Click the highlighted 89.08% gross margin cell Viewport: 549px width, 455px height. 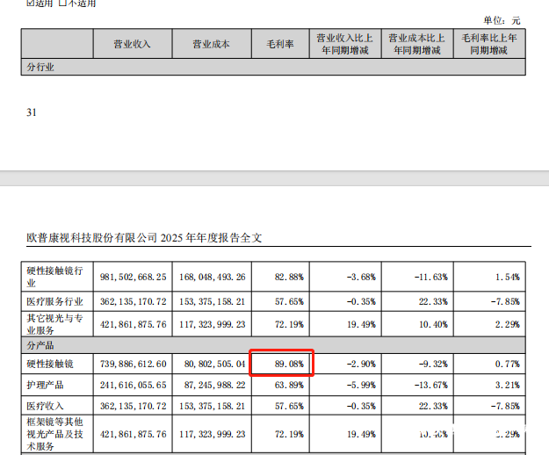coord(282,363)
